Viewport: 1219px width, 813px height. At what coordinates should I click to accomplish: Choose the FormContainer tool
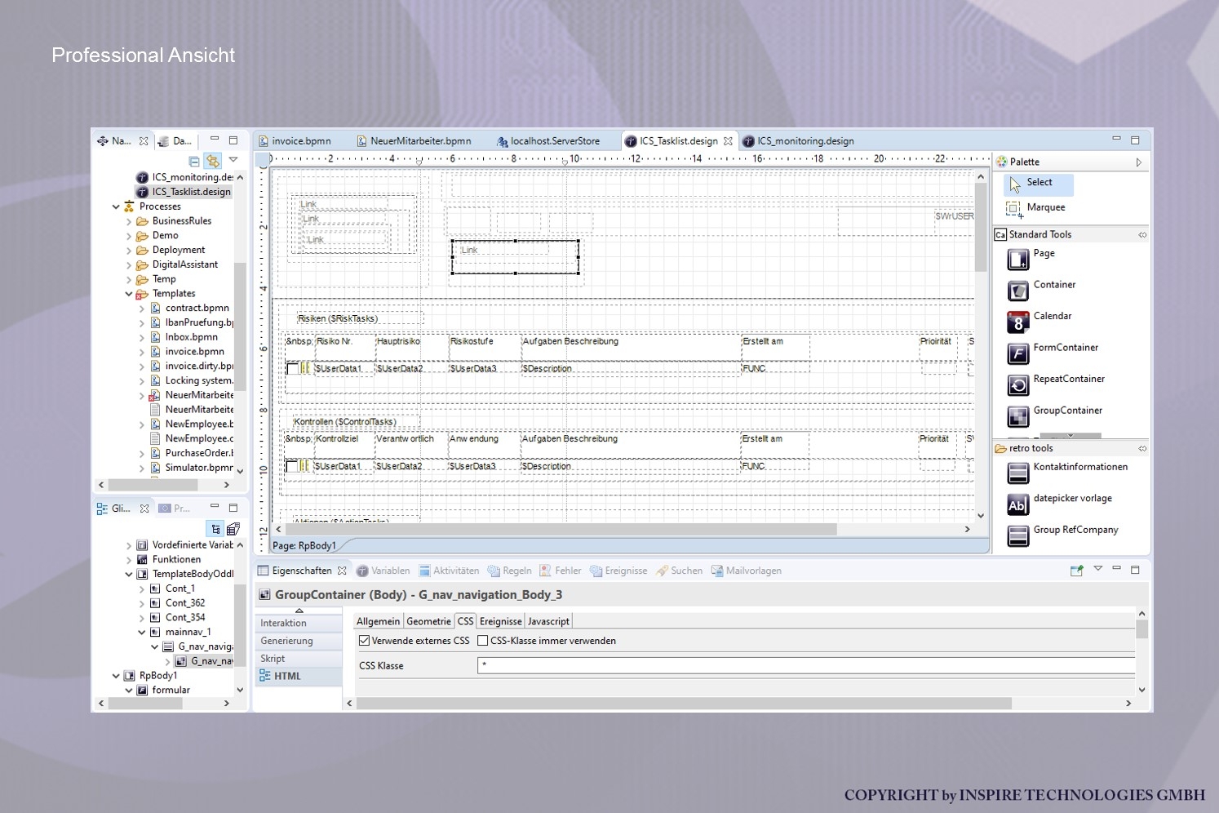(x=1065, y=348)
